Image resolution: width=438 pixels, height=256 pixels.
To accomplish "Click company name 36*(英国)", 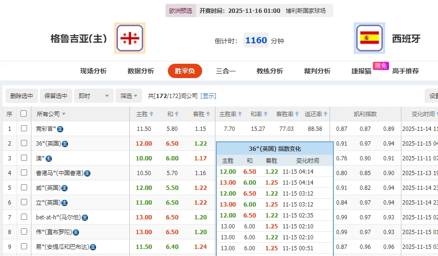I will coord(49,144).
